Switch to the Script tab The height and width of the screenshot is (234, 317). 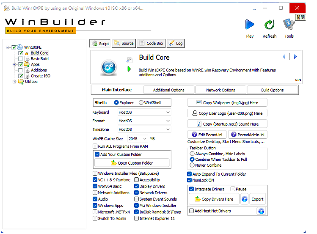click(x=100, y=44)
